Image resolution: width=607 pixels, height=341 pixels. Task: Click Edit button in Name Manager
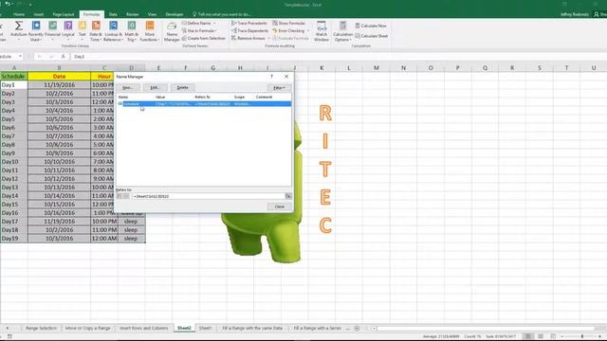[155, 87]
